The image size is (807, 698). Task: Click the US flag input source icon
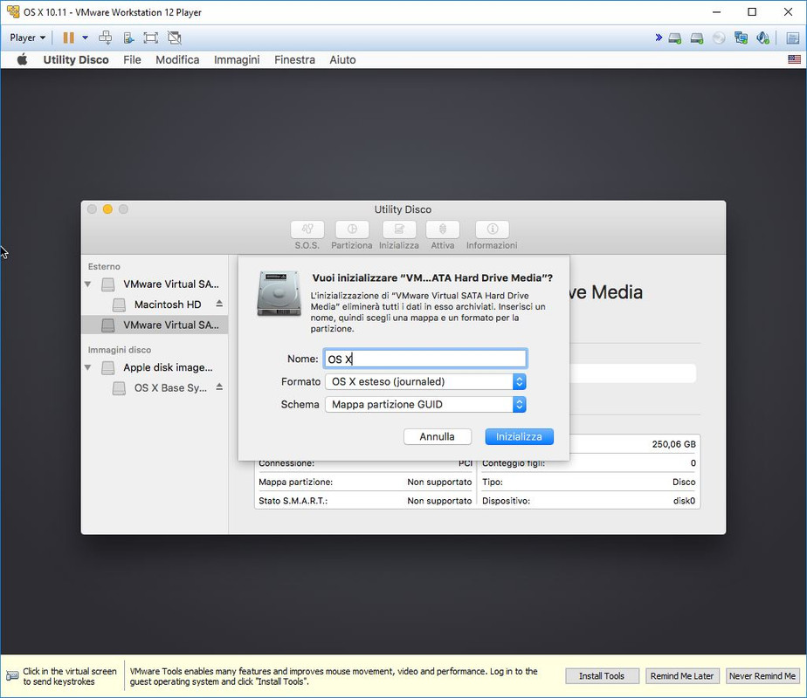coord(794,59)
